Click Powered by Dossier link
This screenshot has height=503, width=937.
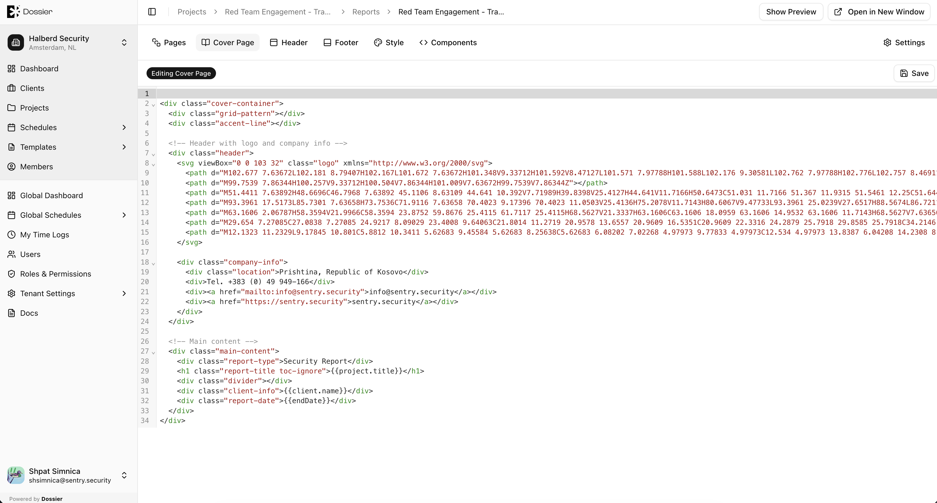coord(36,499)
